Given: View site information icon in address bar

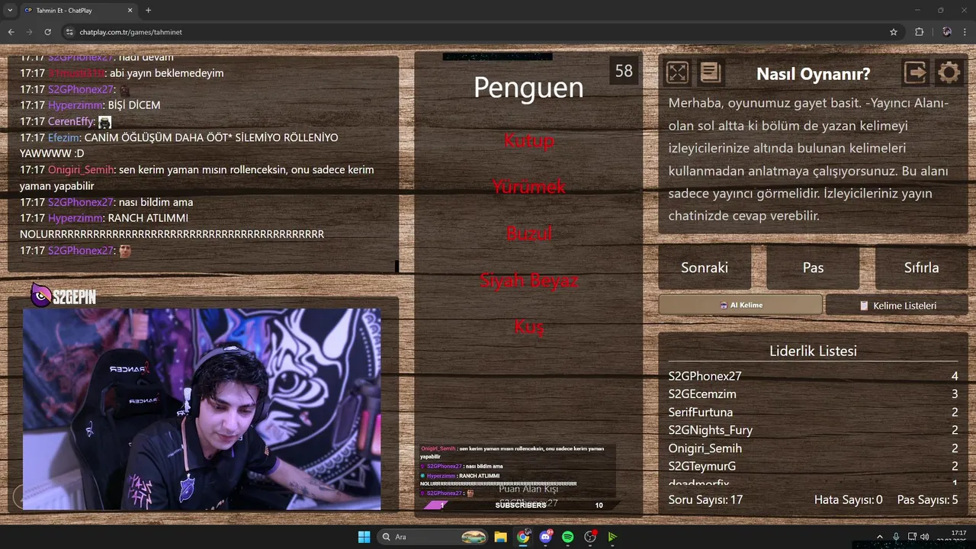Looking at the screenshot, I should pos(69,32).
